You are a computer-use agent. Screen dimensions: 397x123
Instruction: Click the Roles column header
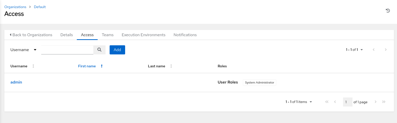pyautogui.click(x=222, y=66)
